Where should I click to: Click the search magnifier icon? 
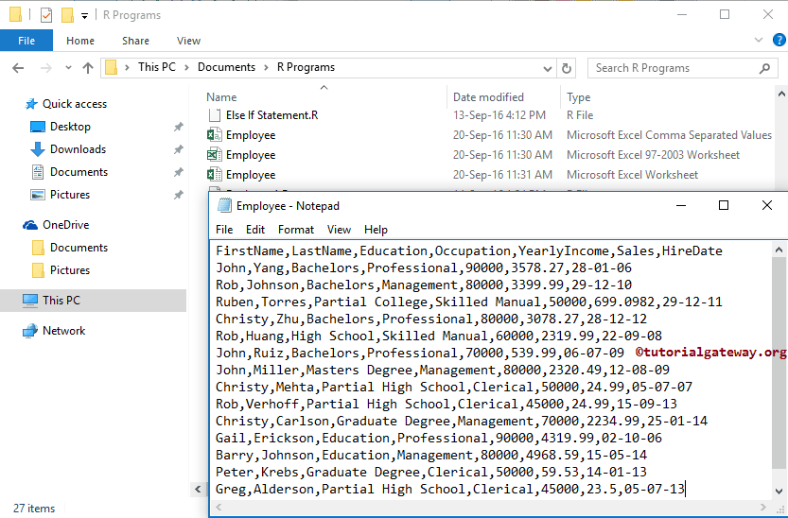[x=765, y=68]
